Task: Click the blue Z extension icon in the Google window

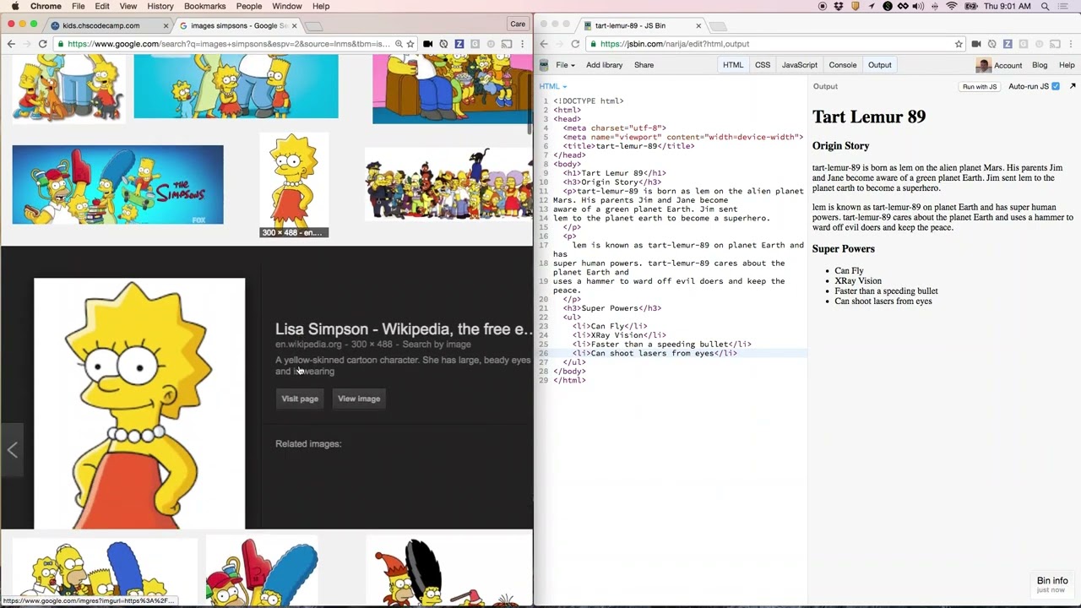Action: [459, 44]
